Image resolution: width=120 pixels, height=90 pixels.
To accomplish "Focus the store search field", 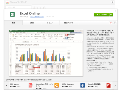I will (18, 7).
